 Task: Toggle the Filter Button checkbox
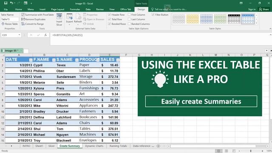(153, 15)
